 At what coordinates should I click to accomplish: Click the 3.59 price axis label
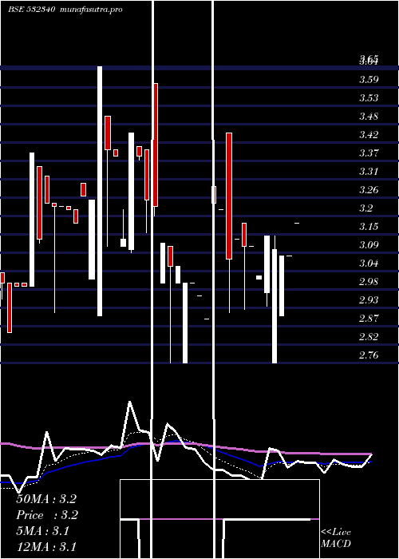coord(369,80)
